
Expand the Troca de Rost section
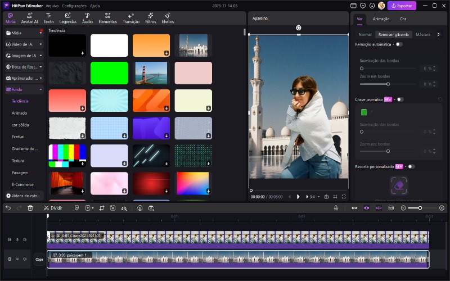tap(40, 67)
